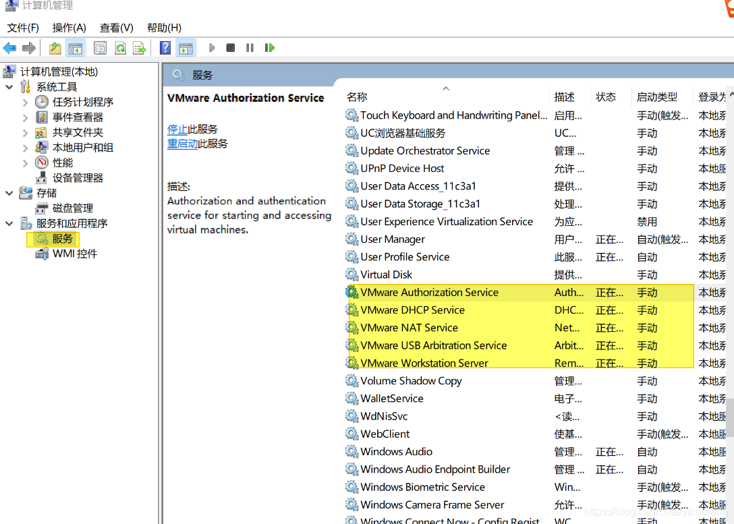Image resolution: width=734 pixels, height=524 pixels.
Task: Open the 文件(F) menu
Action: [x=23, y=28]
